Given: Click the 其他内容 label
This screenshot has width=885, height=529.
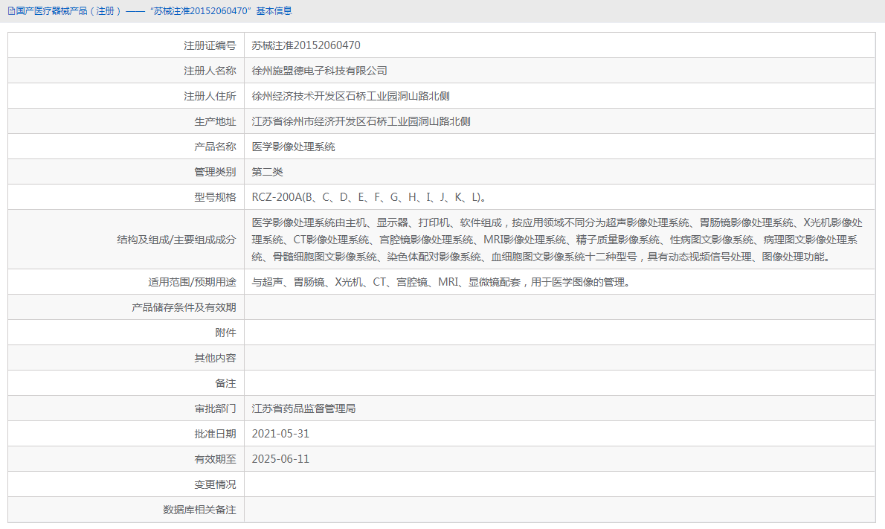Looking at the screenshot, I should click(215, 358).
